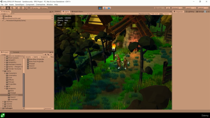The image size is (210, 118).
Task: Select the Unarmed asset in Resources
Action: click(x=31, y=68)
